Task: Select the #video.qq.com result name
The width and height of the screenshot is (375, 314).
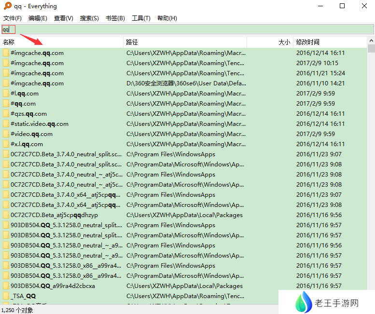Action: click(31, 134)
